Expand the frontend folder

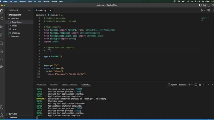tap(15, 37)
